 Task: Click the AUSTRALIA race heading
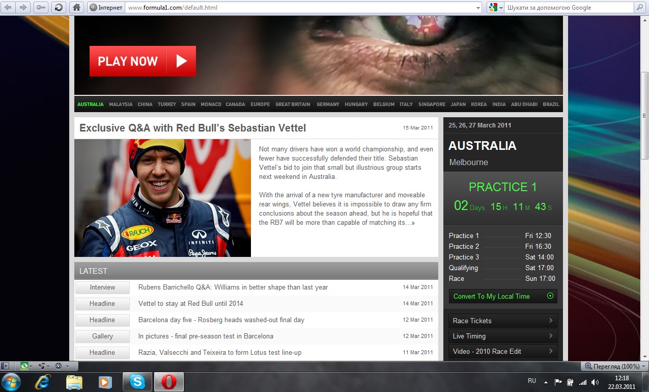pos(483,146)
